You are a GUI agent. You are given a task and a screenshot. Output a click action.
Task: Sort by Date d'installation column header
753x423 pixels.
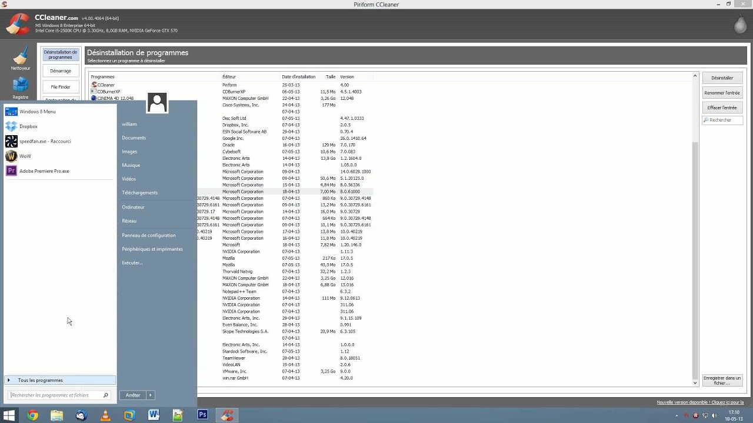pyautogui.click(x=299, y=77)
